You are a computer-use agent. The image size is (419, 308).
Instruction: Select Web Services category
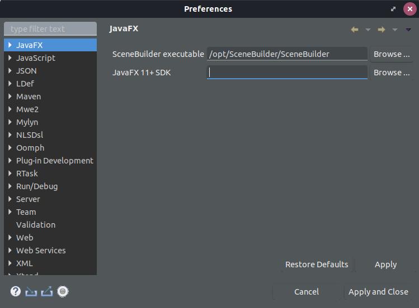[x=41, y=251]
